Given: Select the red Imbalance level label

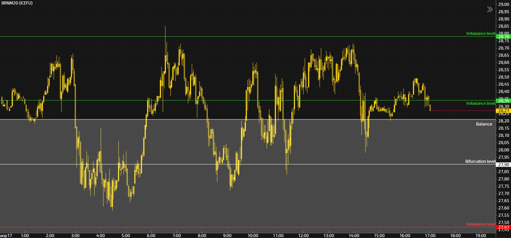Looking at the screenshot, I should [481, 224].
